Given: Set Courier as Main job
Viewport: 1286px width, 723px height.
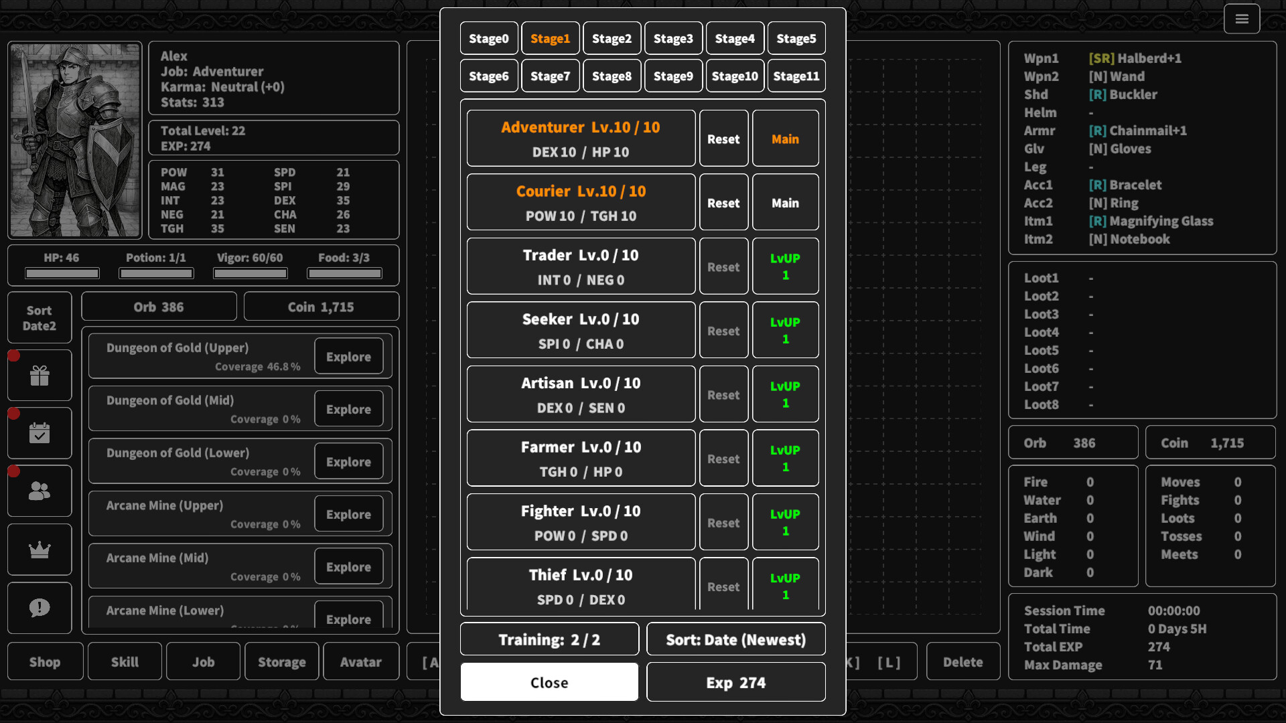Looking at the screenshot, I should pyautogui.click(x=785, y=202).
